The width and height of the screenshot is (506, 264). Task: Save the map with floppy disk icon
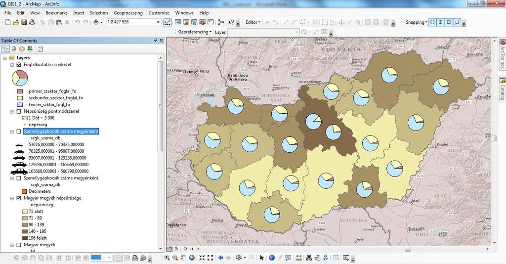tap(24, 22)
